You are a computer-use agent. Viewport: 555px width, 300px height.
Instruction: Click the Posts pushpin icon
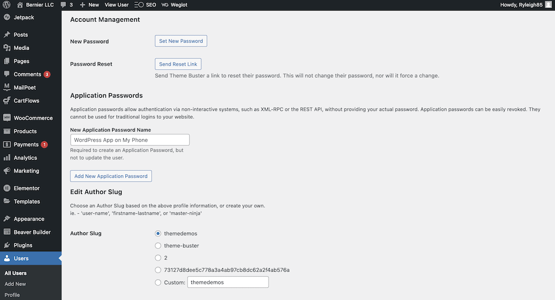7,34
